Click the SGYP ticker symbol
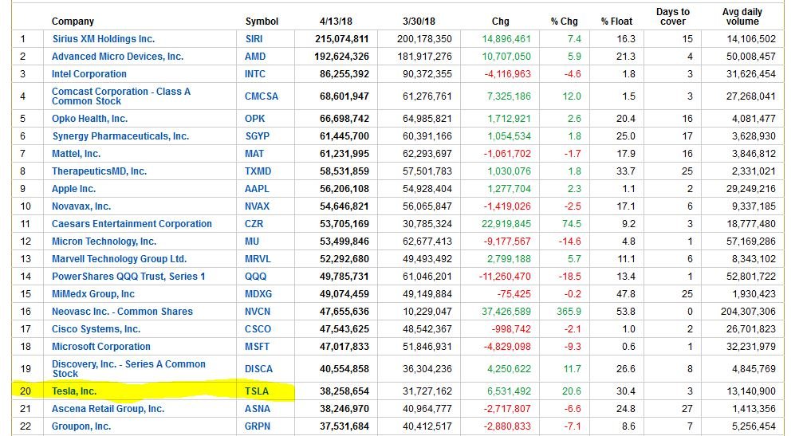803x436 pixels. click(x=257, y=136)
